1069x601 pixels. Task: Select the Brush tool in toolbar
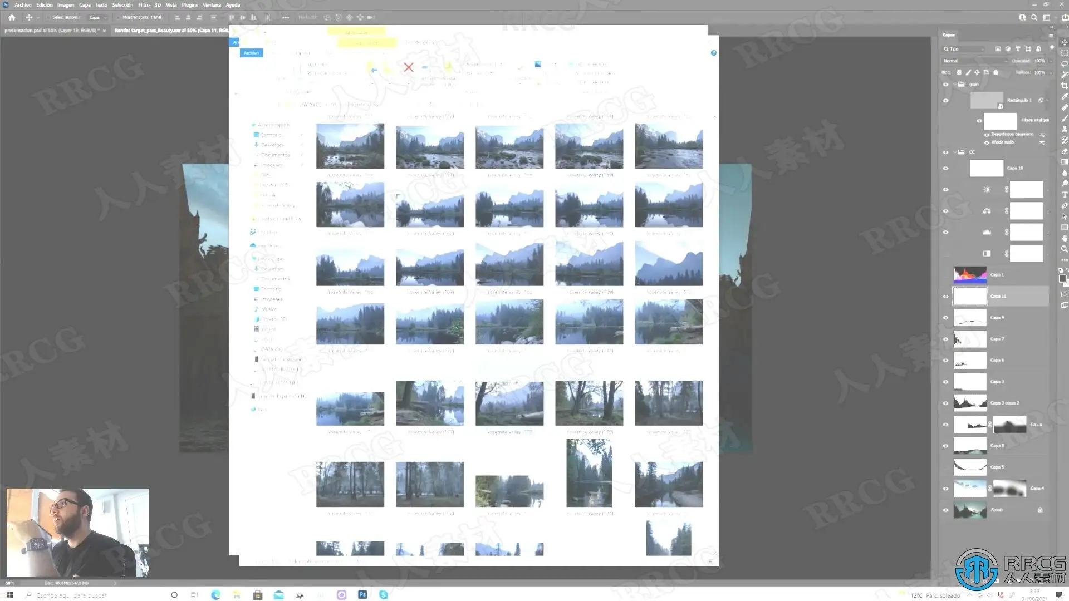click(x=1064, y=119)
